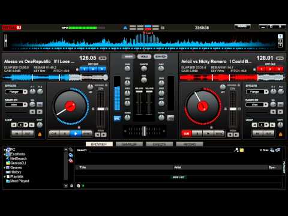Image resolution: width=288 pixels, height=216 pixels.
Task: Expand the Playlists tree node
Action: (5, 176)
